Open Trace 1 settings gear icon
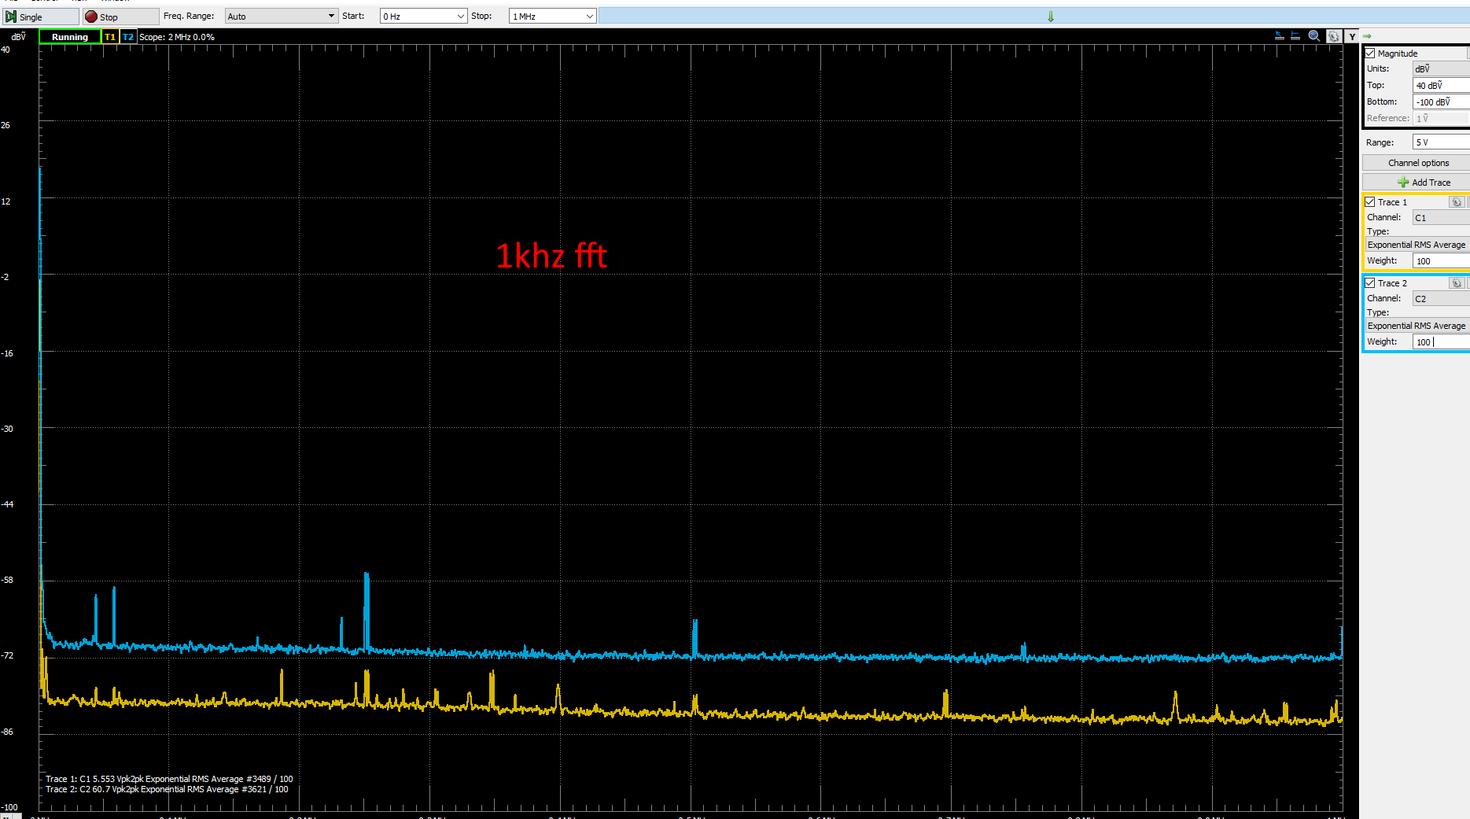Viewport: 1470px width, 819px height. 1457,202
